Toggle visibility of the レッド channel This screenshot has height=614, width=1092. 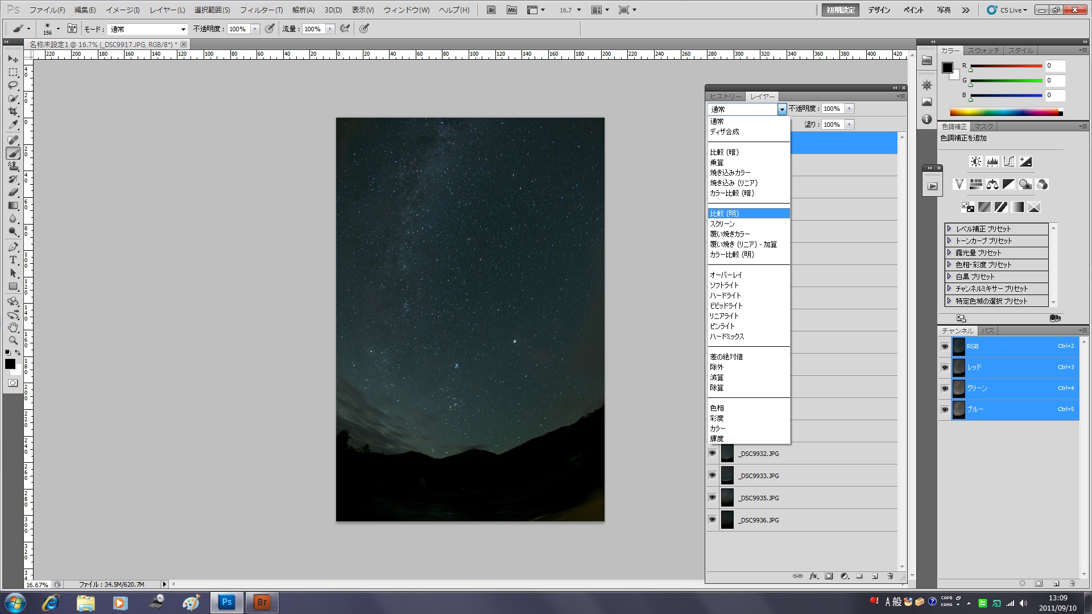pyautogui.click(x=945, y=367)
